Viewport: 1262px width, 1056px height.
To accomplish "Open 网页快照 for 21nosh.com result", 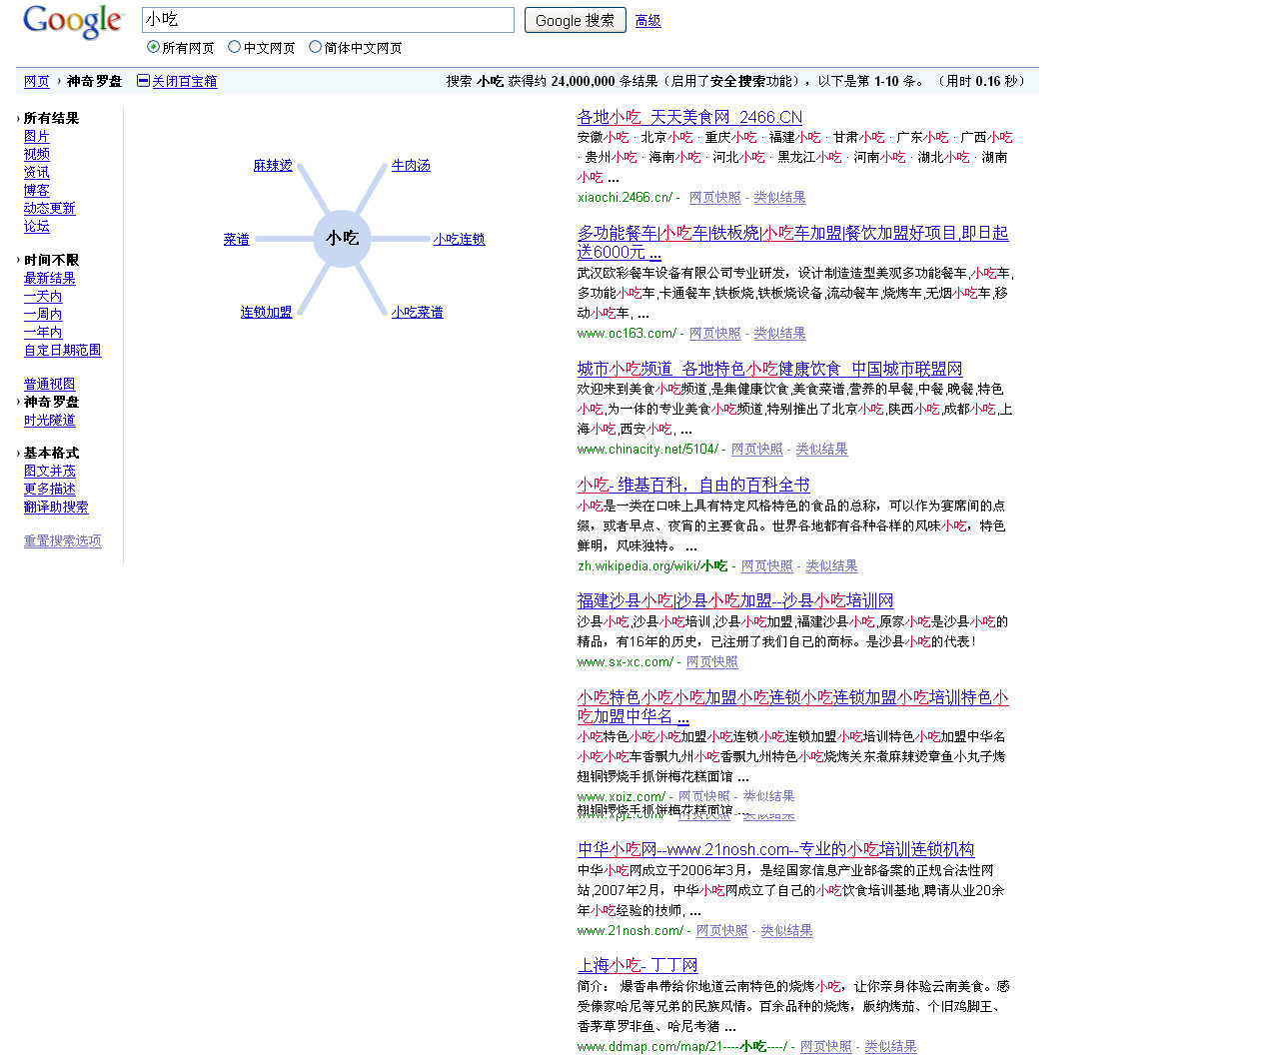I will (722, 931).
